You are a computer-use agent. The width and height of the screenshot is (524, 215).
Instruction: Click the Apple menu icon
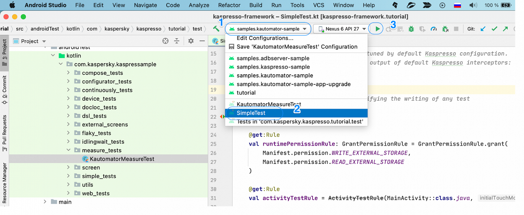(12, 5)
